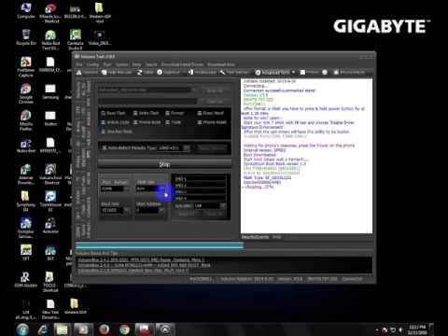Open the GSM Aladdin desktop icon
The height and width of the screenshot is (336, 448).
[x=26, y=279]
